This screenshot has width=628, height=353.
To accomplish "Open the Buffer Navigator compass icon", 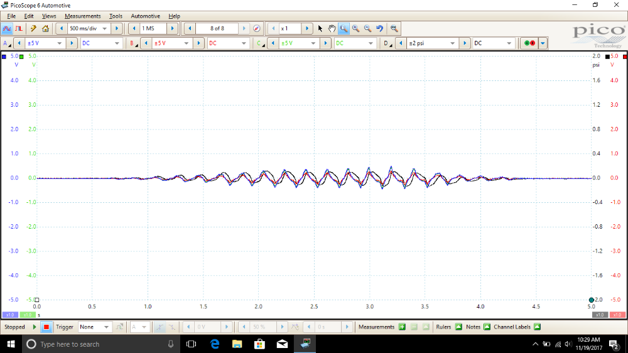I will click(256, 28).
